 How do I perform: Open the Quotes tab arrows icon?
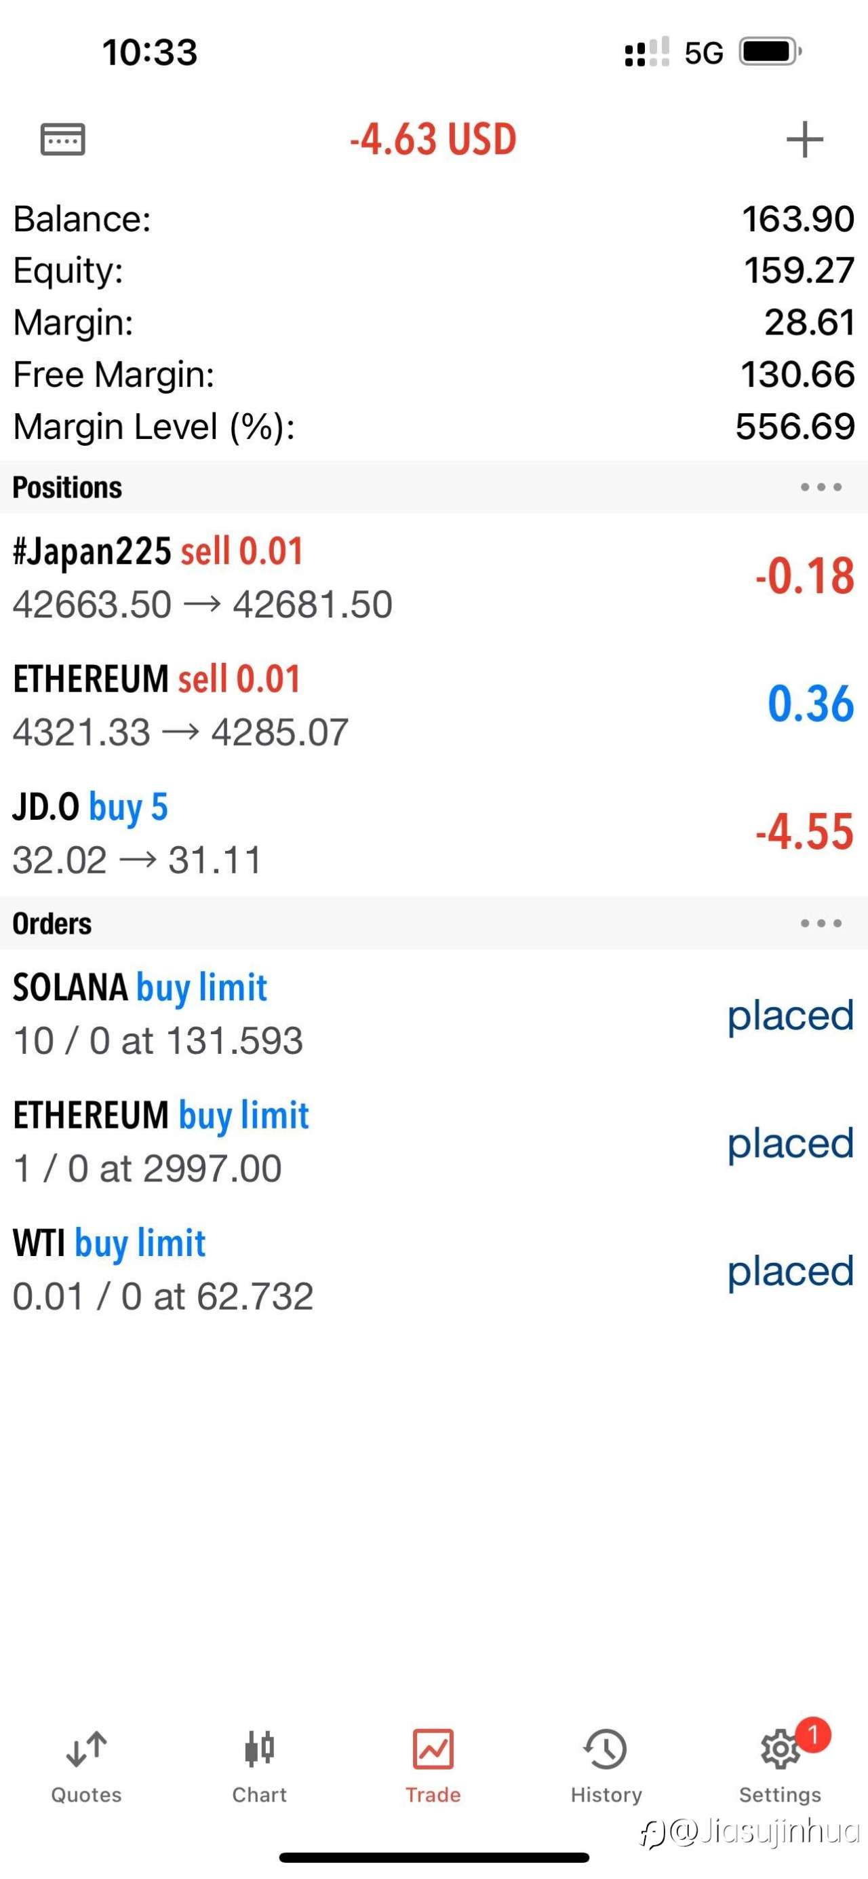click(x=86, y=1749)
